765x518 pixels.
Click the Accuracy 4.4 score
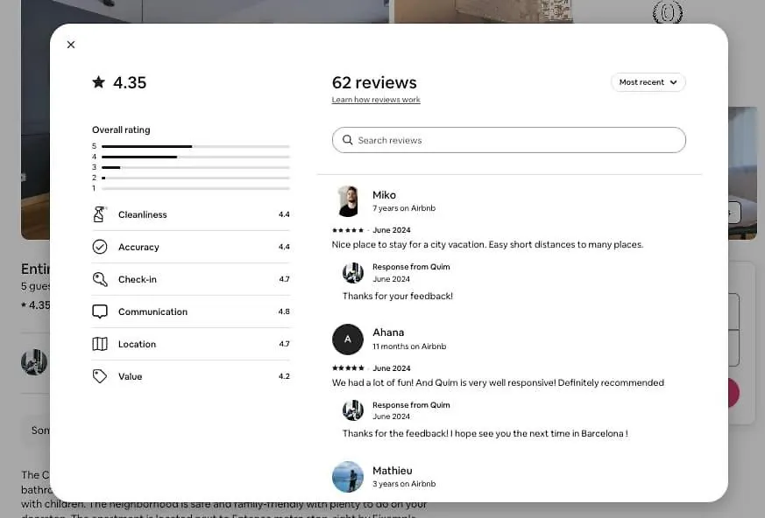284,247
